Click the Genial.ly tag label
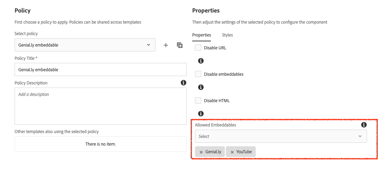Viewport: 391px width, 172px height. 213,152
